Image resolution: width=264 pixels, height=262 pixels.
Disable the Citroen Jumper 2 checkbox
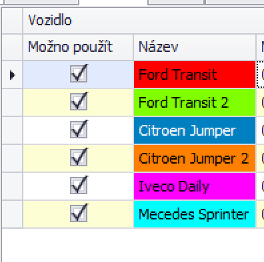coord(79,158)
